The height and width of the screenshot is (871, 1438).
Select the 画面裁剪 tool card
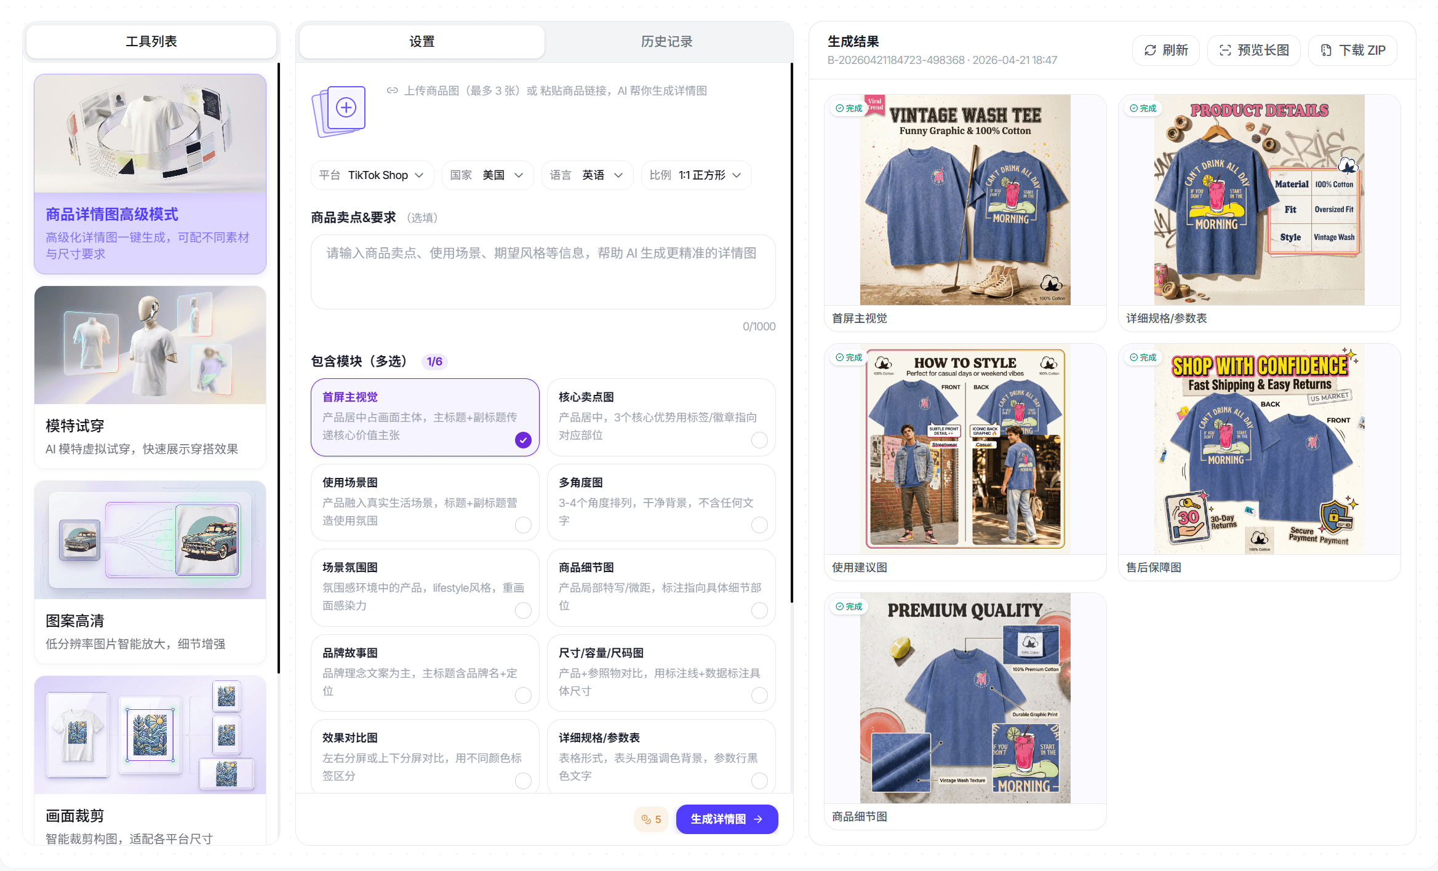pos(150,761)
